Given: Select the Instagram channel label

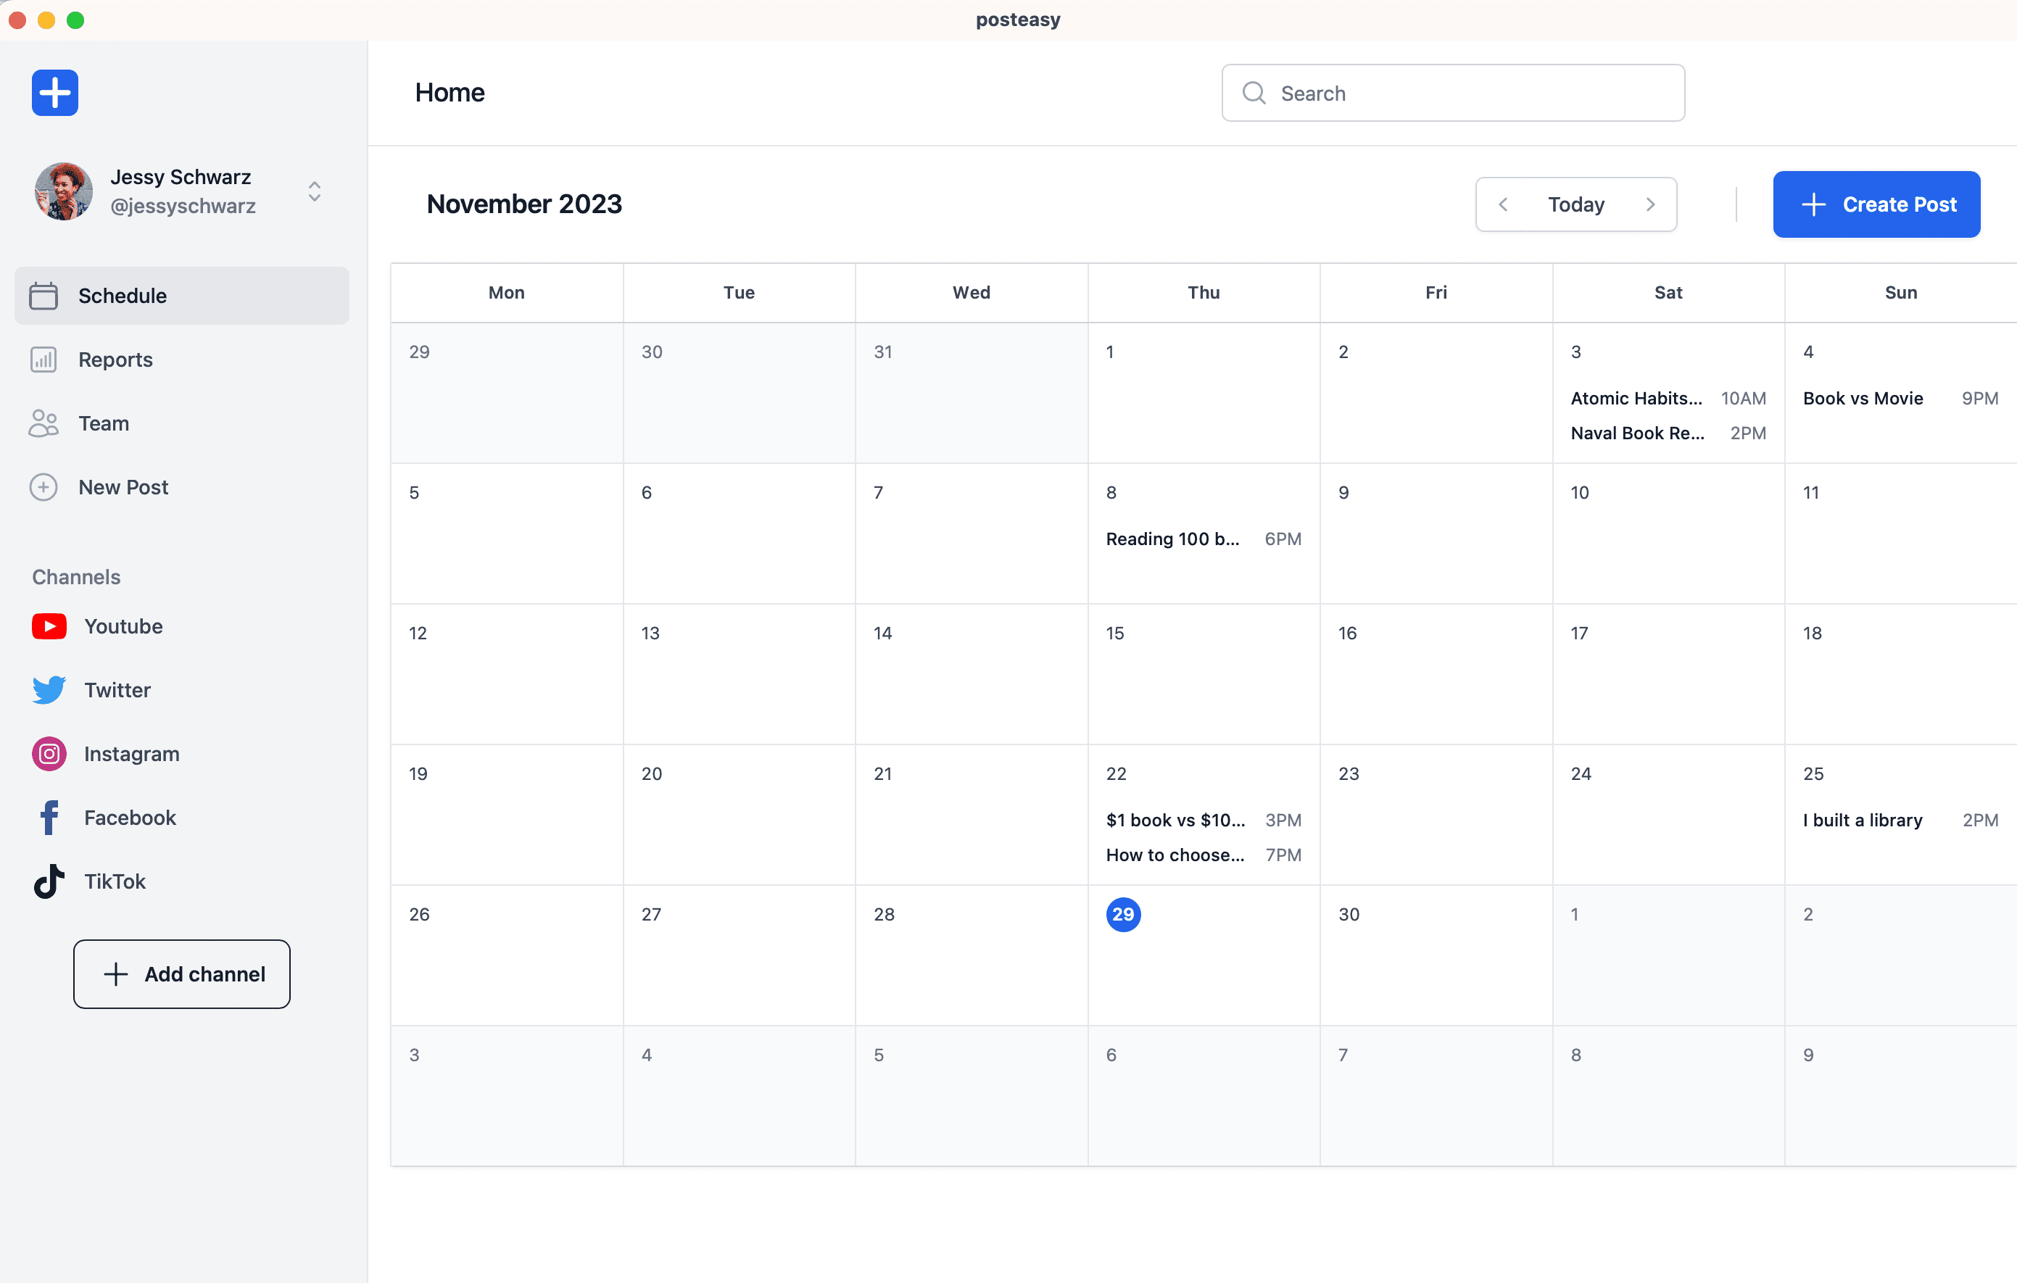Looking at the screenshot, I should 131,754.
